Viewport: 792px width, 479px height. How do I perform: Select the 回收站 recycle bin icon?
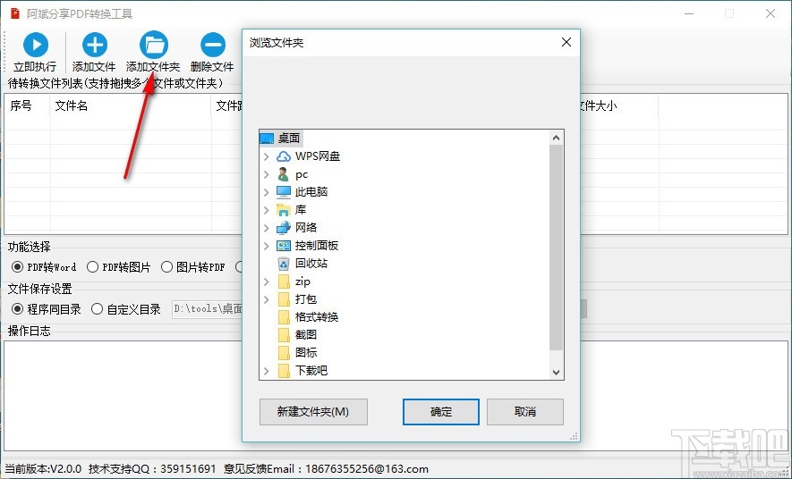pyautogui.click(x=284, y=264)
